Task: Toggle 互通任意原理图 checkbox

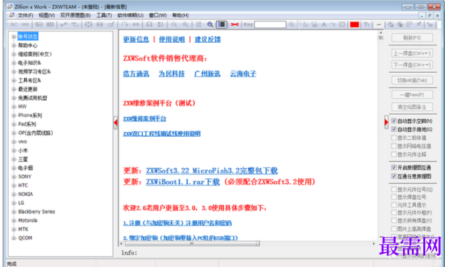Action: tap(394, 176)
